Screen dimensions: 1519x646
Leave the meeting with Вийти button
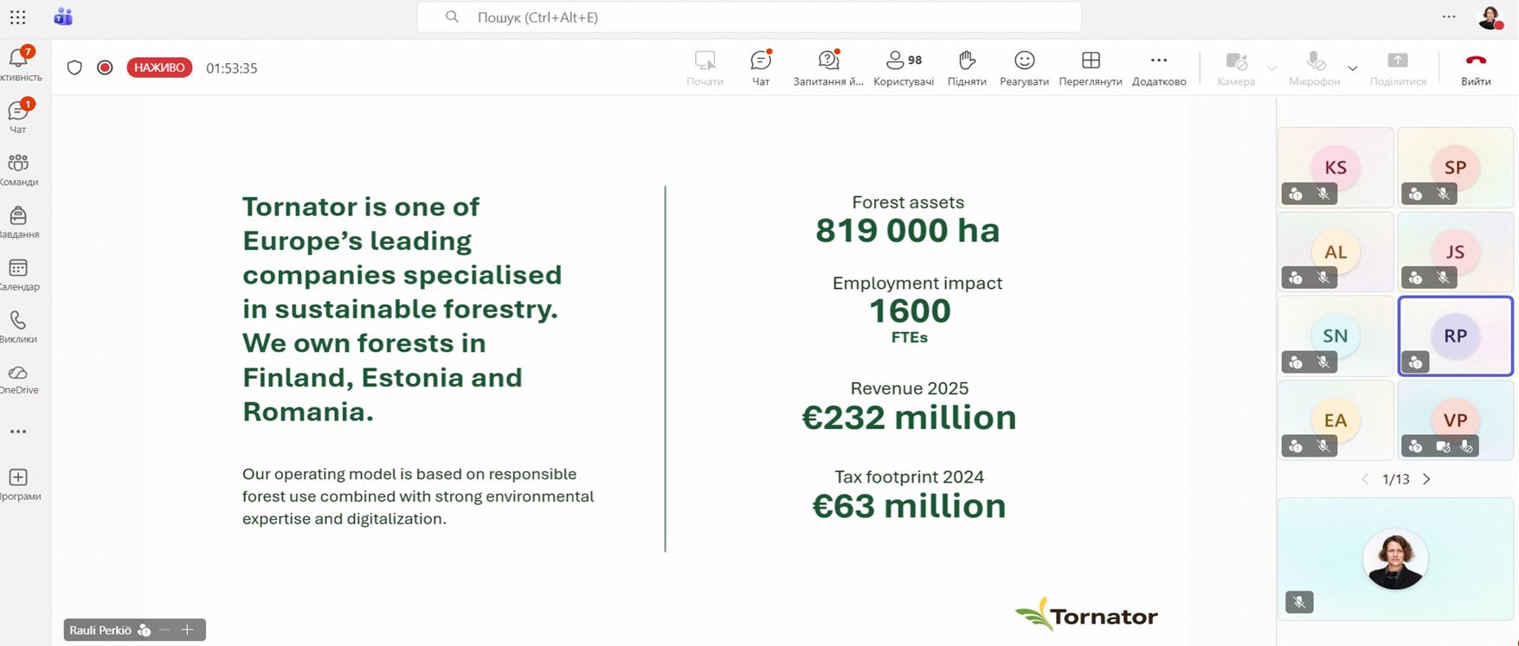1476,67
